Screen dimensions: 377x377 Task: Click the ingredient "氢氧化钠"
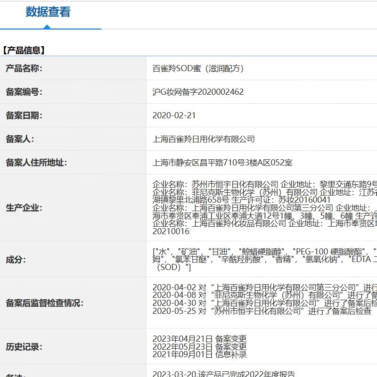[321, 260]
